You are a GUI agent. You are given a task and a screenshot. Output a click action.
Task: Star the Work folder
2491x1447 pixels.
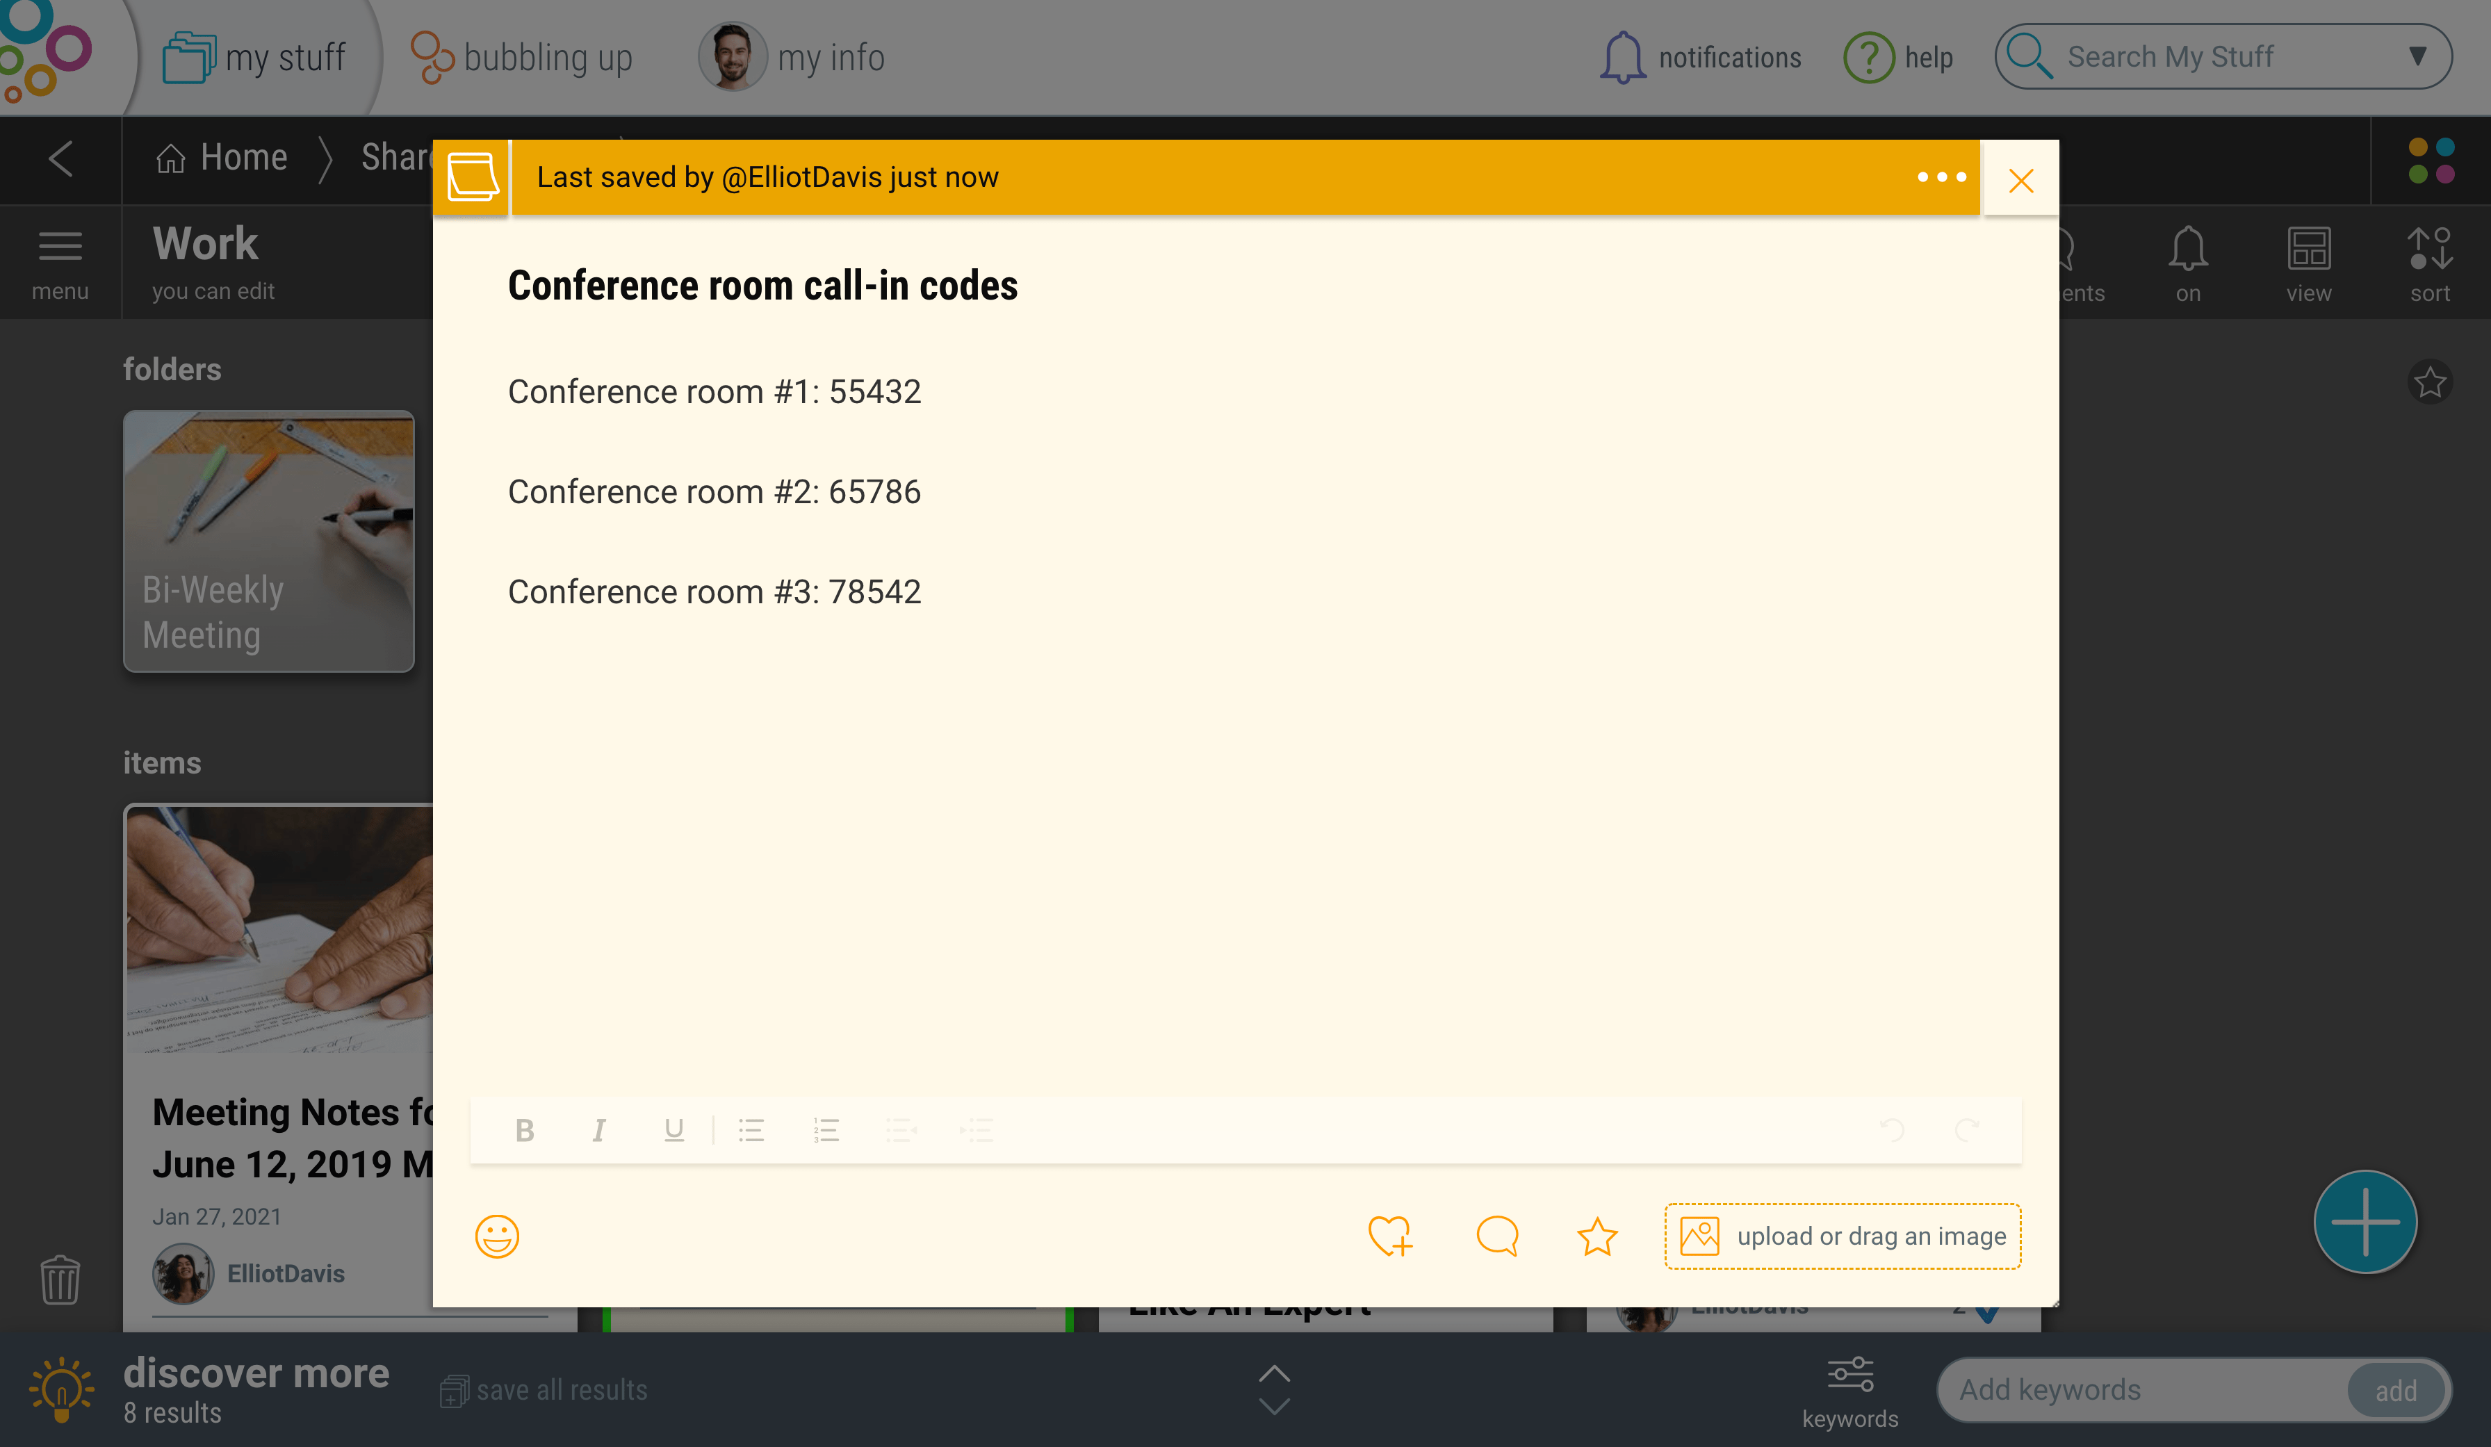pos(2430,382)
